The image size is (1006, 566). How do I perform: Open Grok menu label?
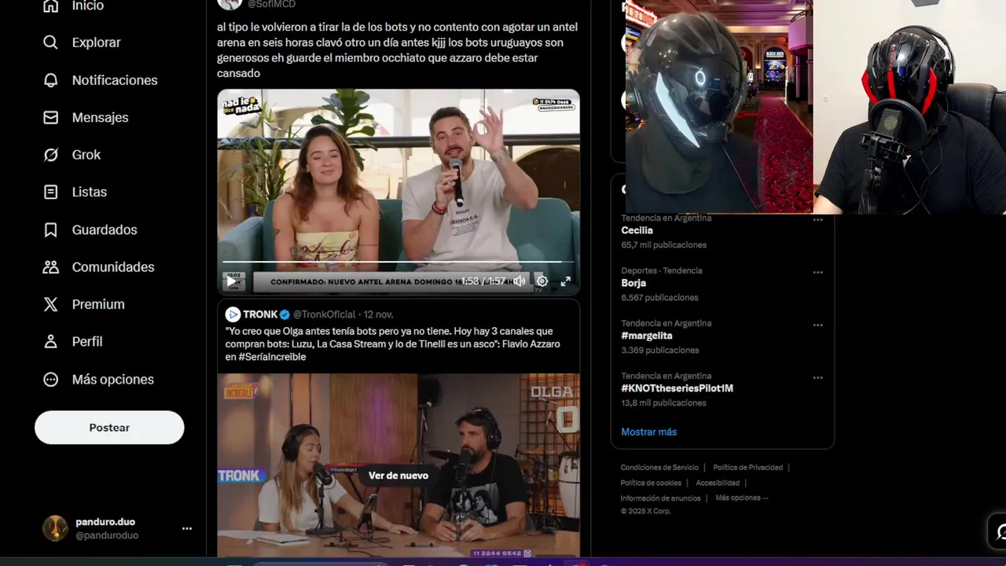coord(86,155)
